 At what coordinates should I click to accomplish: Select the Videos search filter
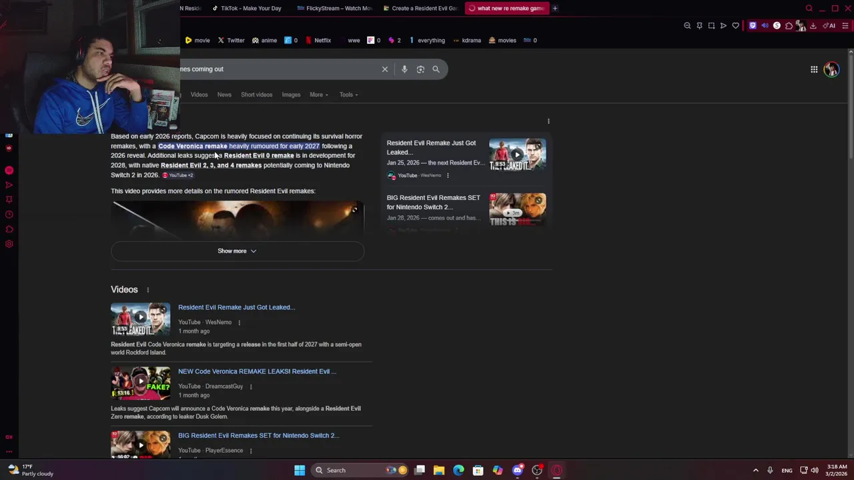[x=199, y=95]
